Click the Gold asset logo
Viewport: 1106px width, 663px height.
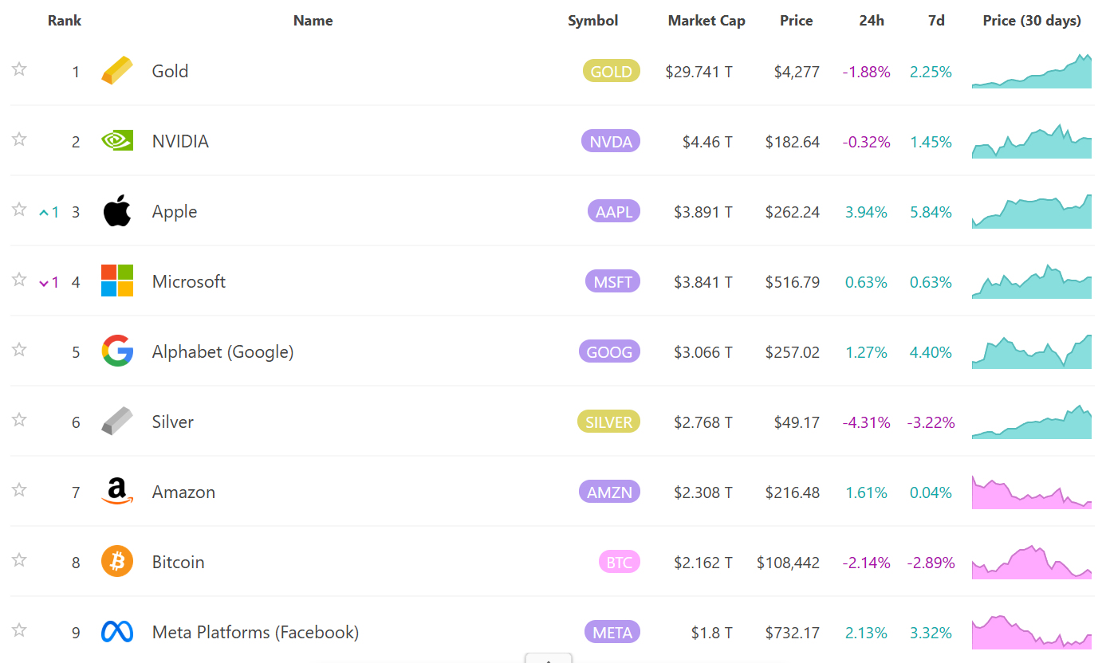[x=116, y=70]
